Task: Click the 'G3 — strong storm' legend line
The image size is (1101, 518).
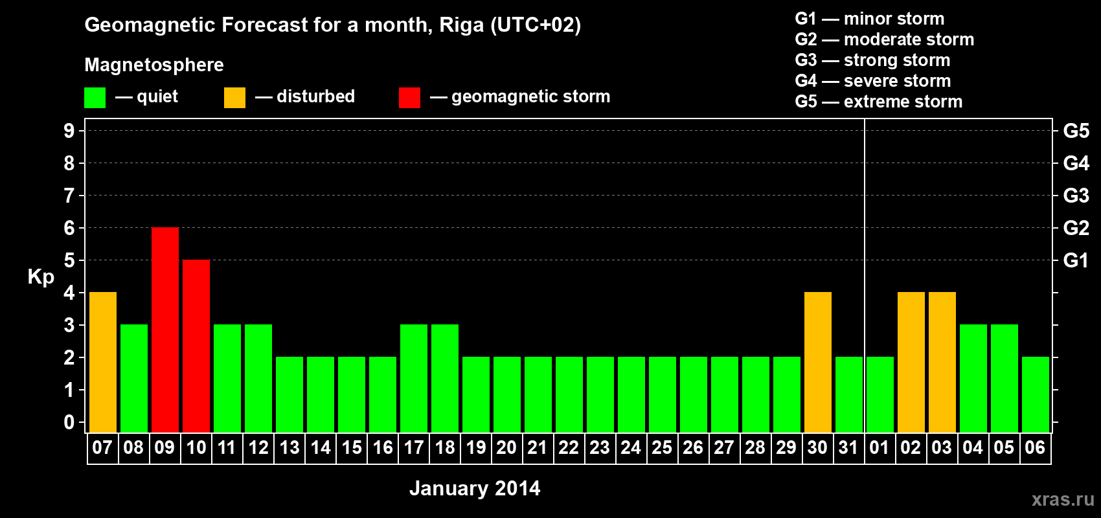Action: tap(872, 60)
